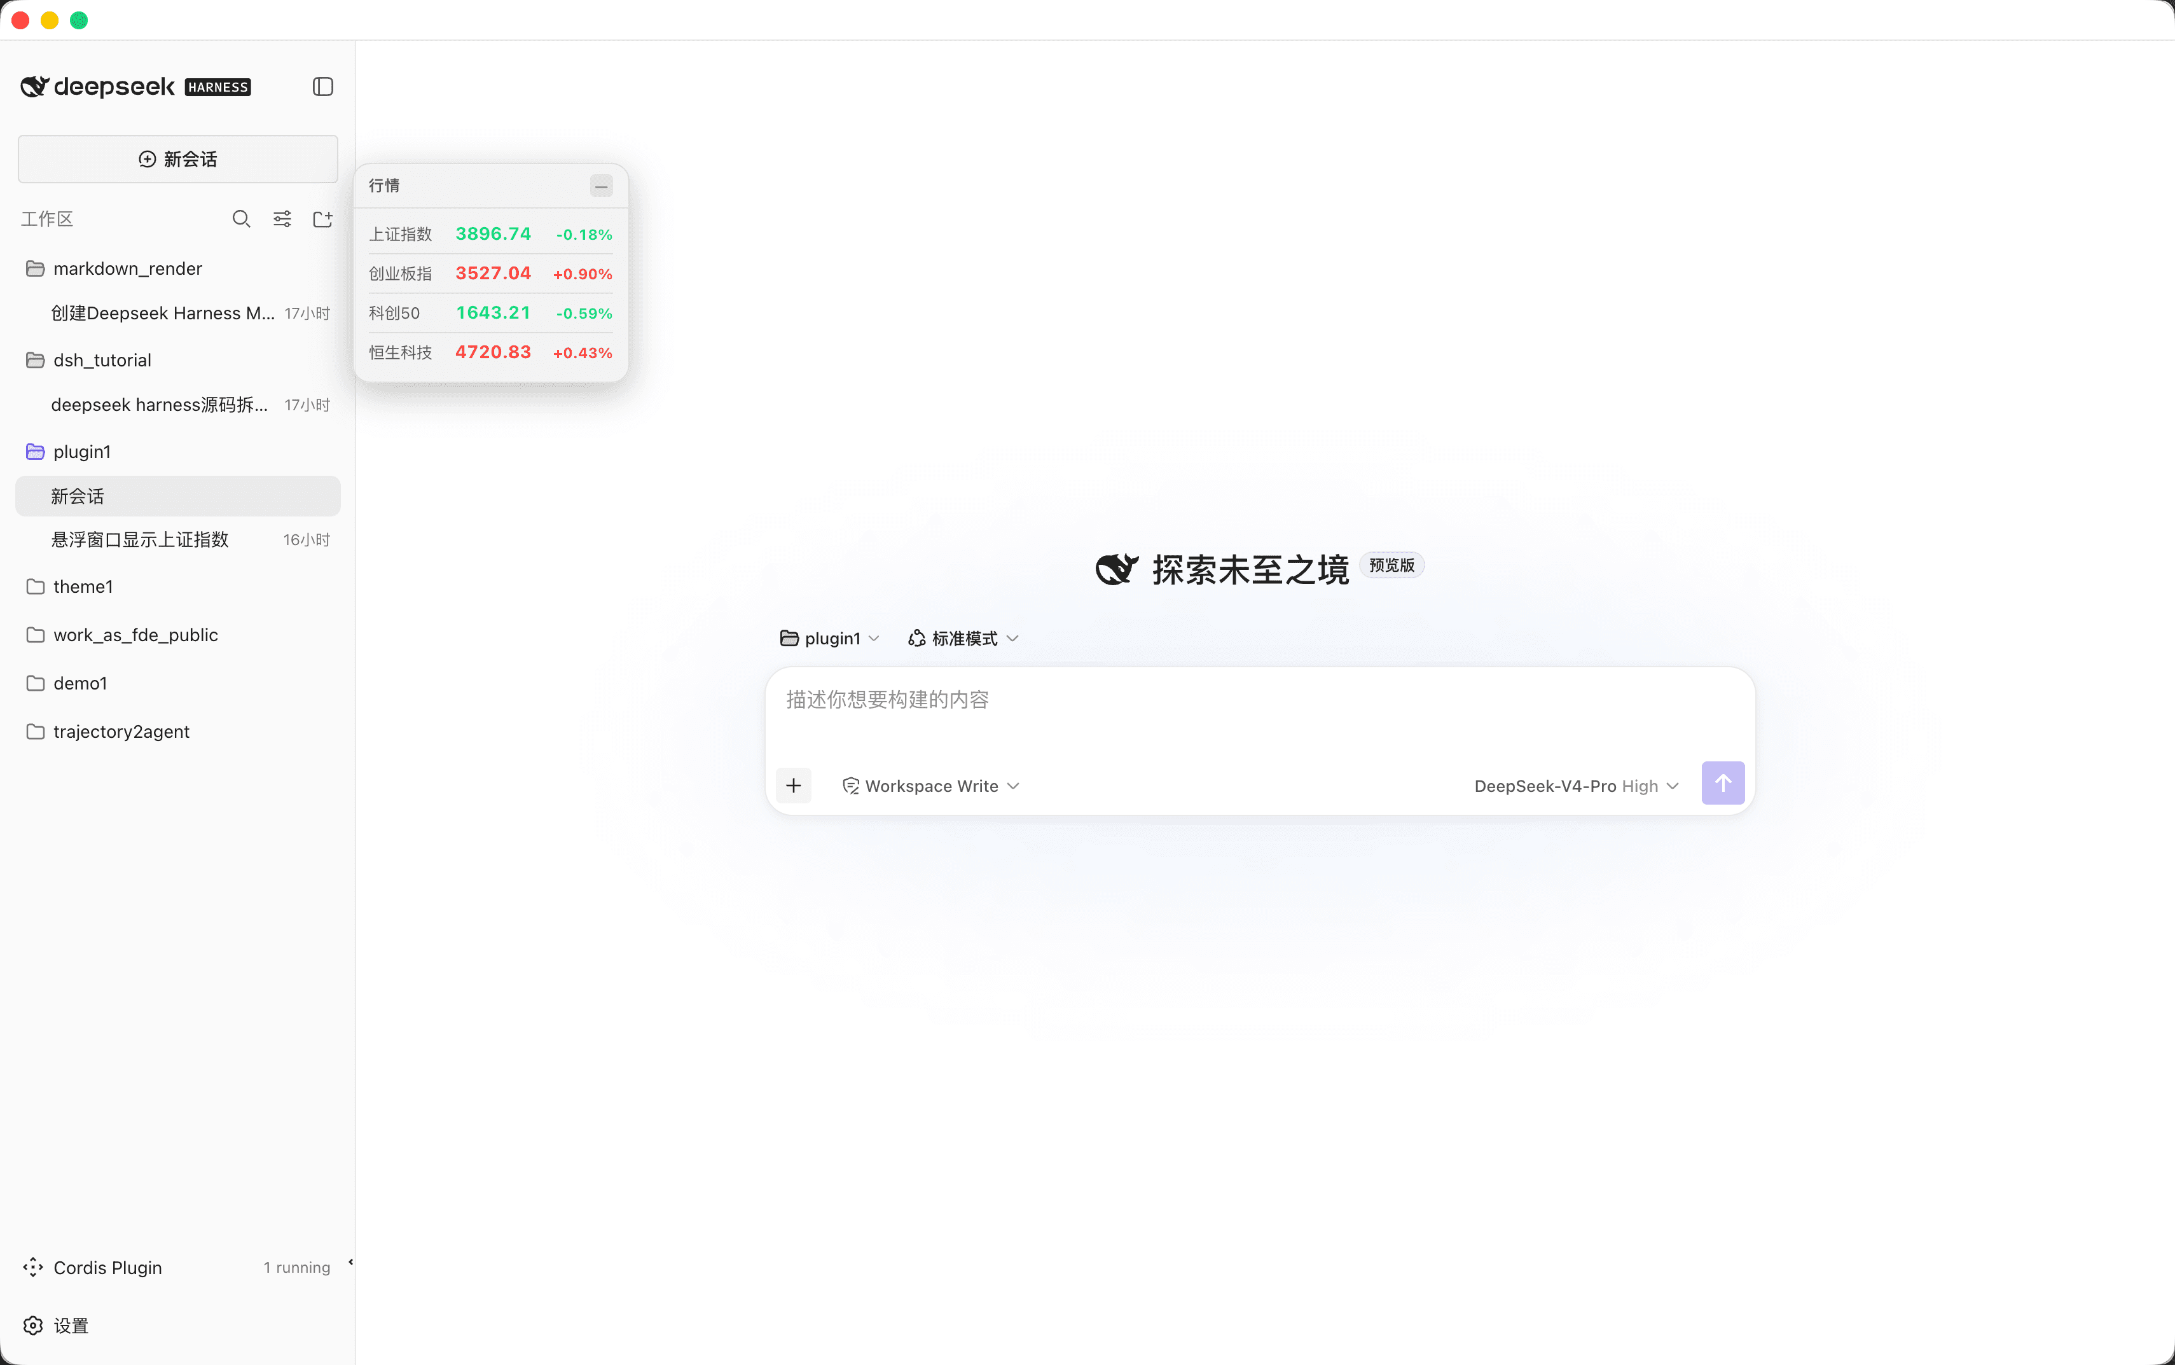Expand the markdown_render workspace folder
Image resolution: width=2175 pixels, height=1365 pixels.
coord(178,268)
